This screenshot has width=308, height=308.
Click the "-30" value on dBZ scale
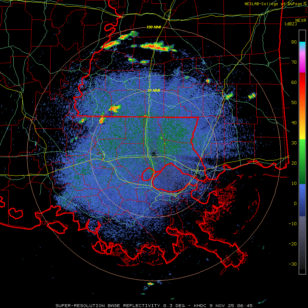tap(293, 264)
